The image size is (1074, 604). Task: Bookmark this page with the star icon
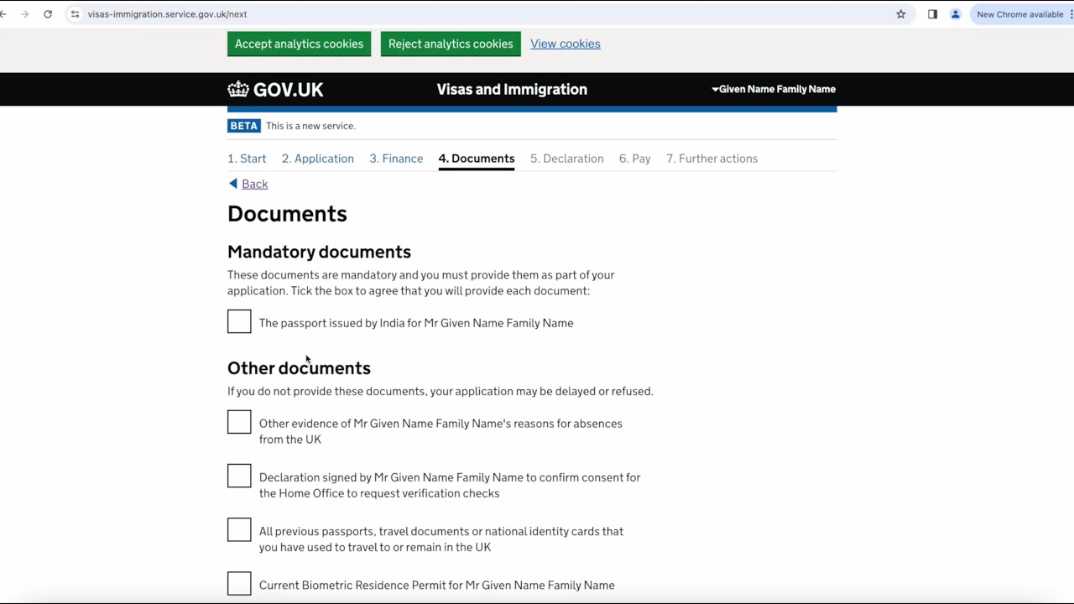[x=901, y=14]
